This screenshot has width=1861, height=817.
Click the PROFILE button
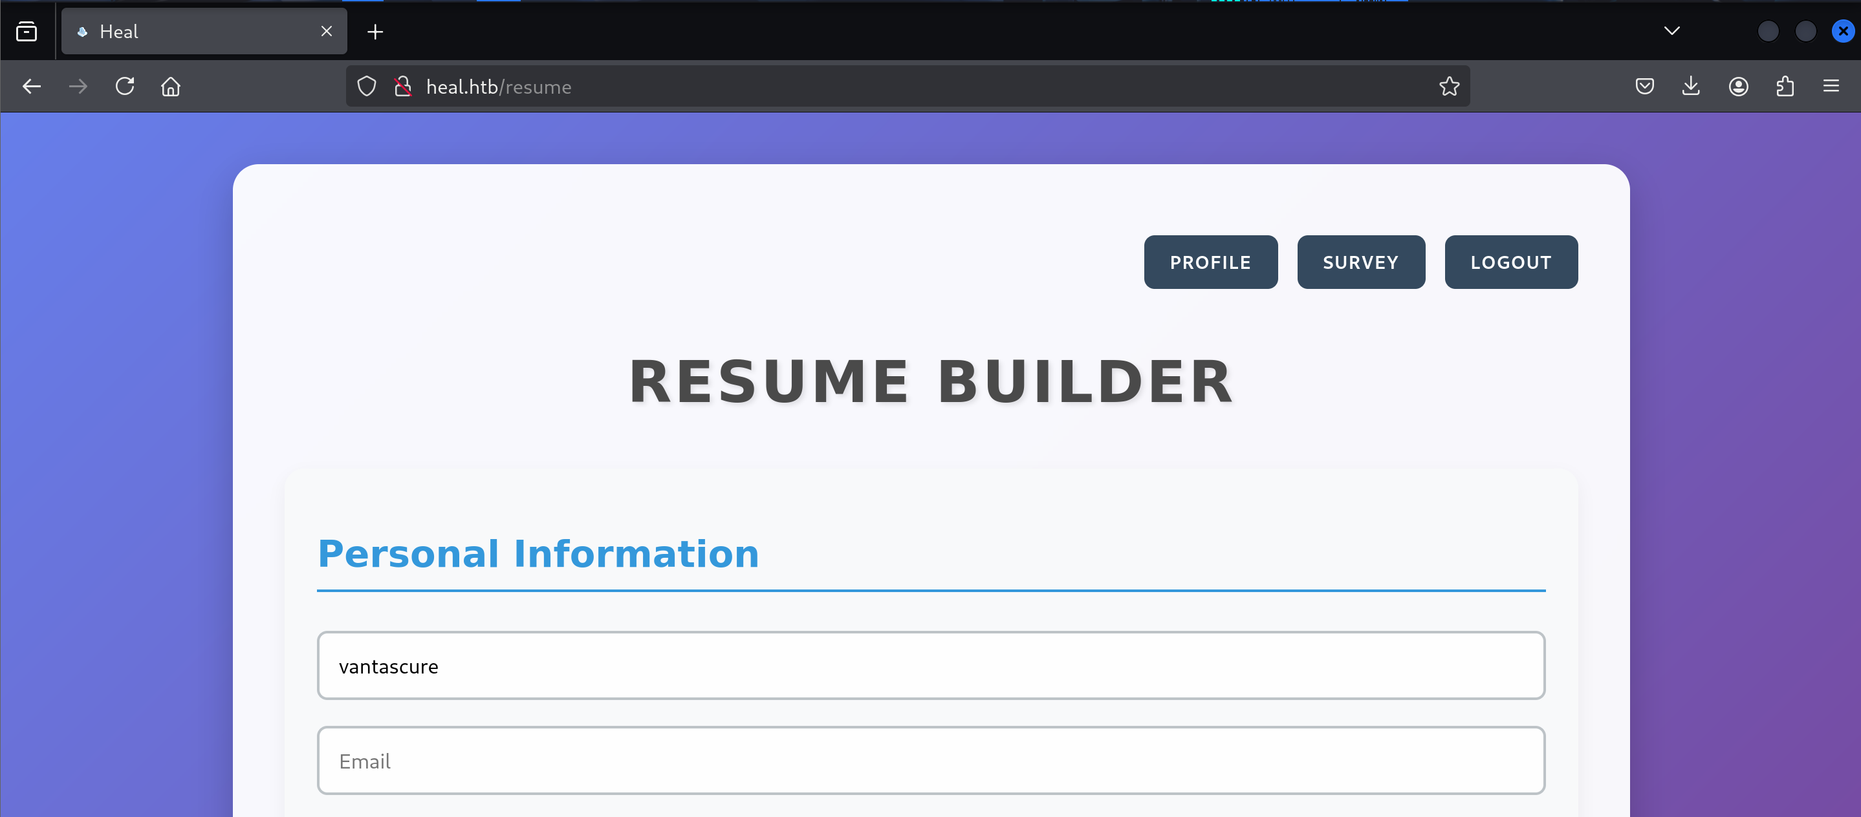point(1210,262)
